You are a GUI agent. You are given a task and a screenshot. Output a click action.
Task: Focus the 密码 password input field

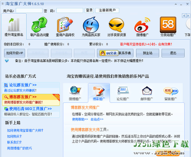(x=70, y=11)
